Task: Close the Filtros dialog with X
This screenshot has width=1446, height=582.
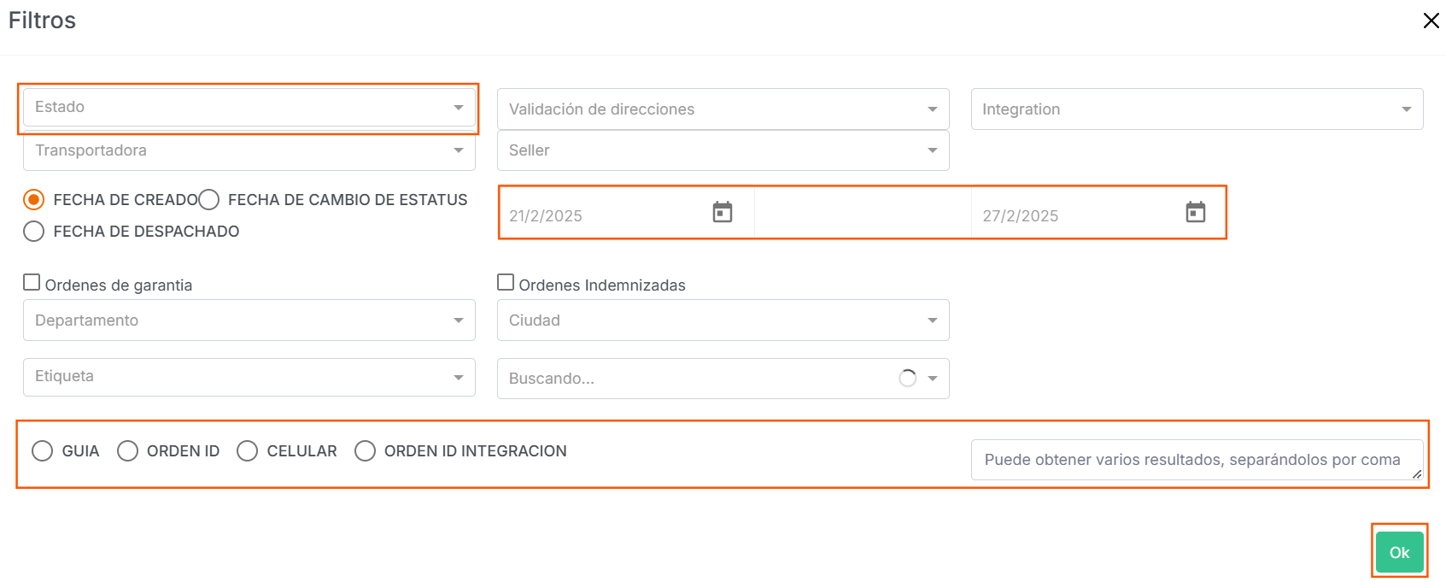Action: 1431,21
